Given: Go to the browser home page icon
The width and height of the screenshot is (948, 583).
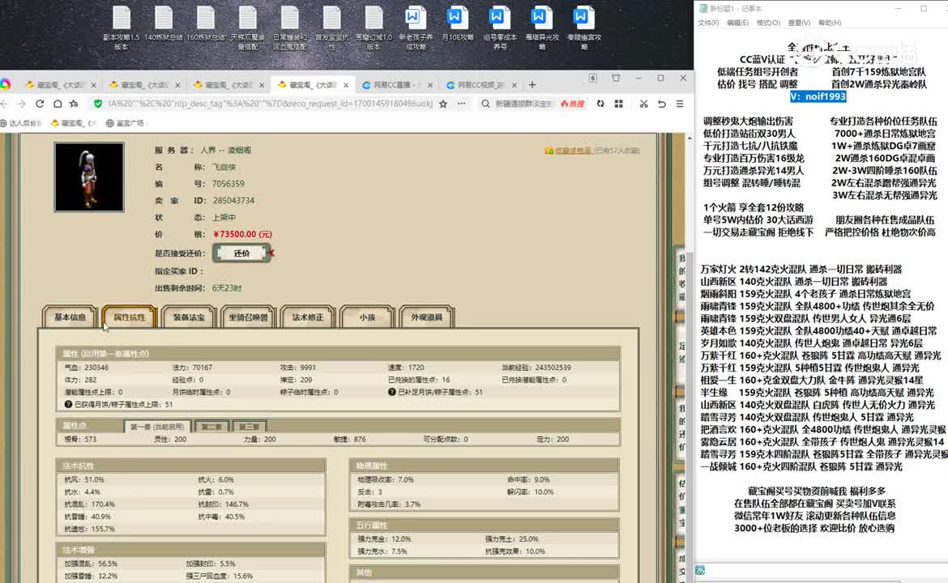Looking at the screenshot, I should (x=57, y=104).
